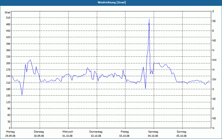Click the date 03.10.08
The height and width of the screenshot is (139, 222).
[124, 136]
